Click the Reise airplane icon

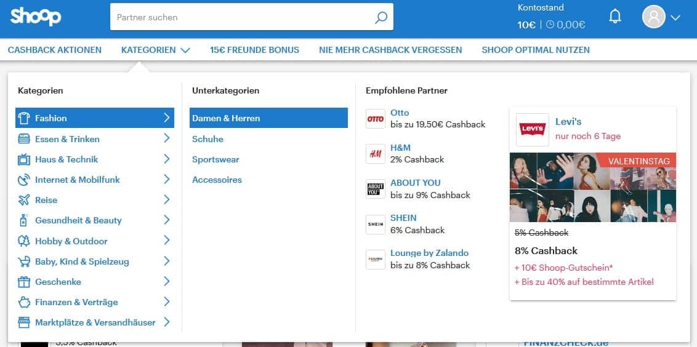pos(23,200)
